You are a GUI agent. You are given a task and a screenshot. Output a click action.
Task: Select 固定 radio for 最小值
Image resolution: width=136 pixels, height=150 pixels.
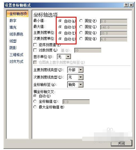pos(81,21)
